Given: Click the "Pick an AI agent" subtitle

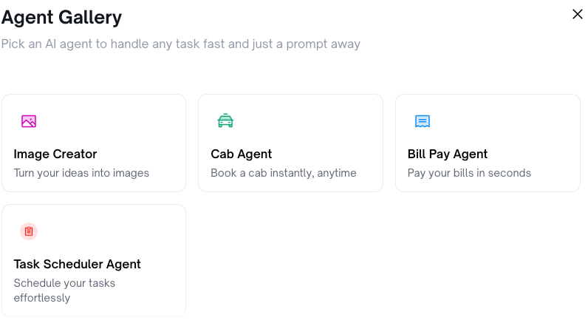Looking at the screenshot, I should [180, 44].
